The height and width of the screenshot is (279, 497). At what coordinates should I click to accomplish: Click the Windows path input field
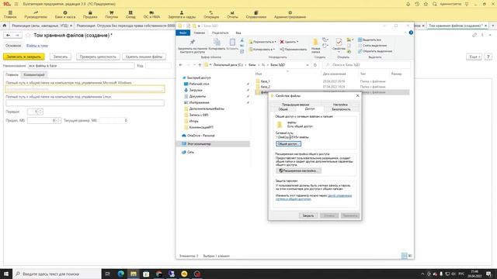[85, 89]
